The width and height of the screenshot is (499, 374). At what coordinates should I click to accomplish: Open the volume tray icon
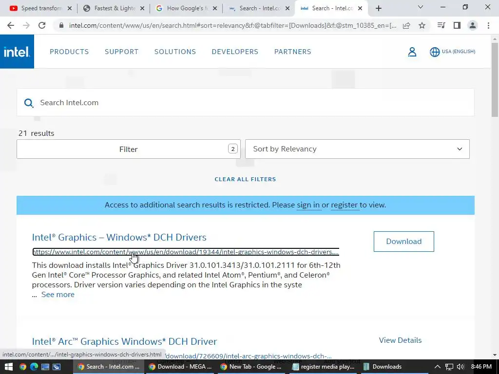tap(460, 367)
